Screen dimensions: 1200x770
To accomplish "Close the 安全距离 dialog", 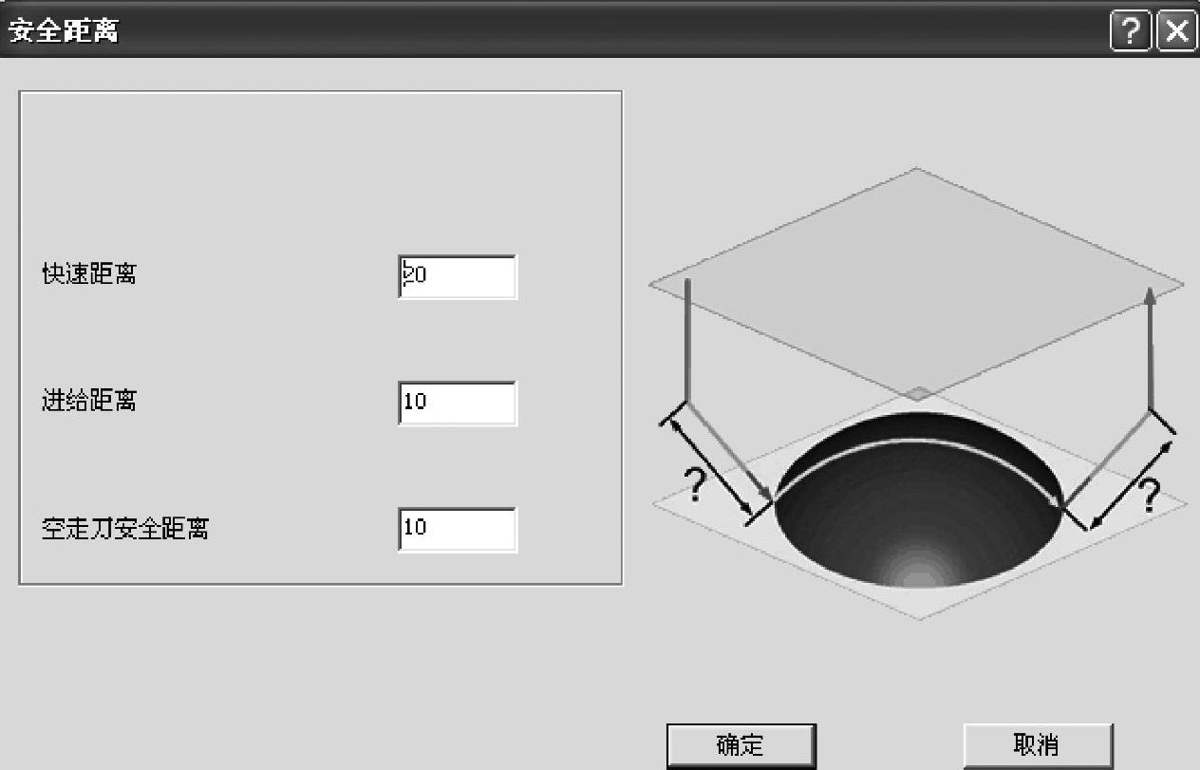I will point(1175,31).
